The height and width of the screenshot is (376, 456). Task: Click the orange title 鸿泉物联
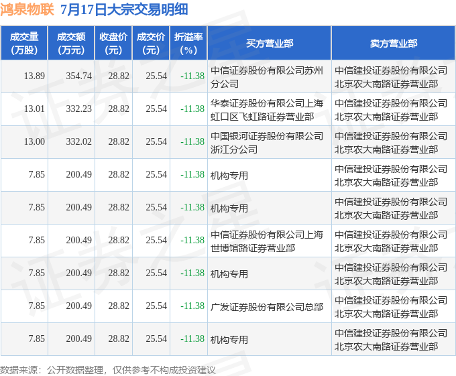27,9
